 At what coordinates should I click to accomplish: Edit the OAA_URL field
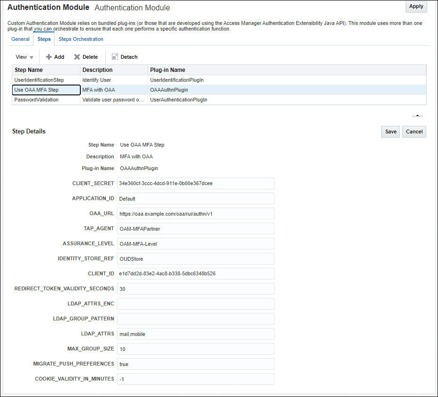[196, 214]
